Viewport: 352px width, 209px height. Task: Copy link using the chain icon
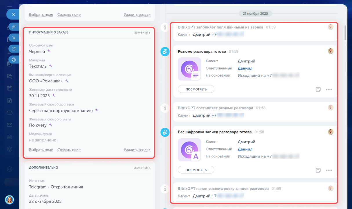pyautogui.click(x=13, y=27)
